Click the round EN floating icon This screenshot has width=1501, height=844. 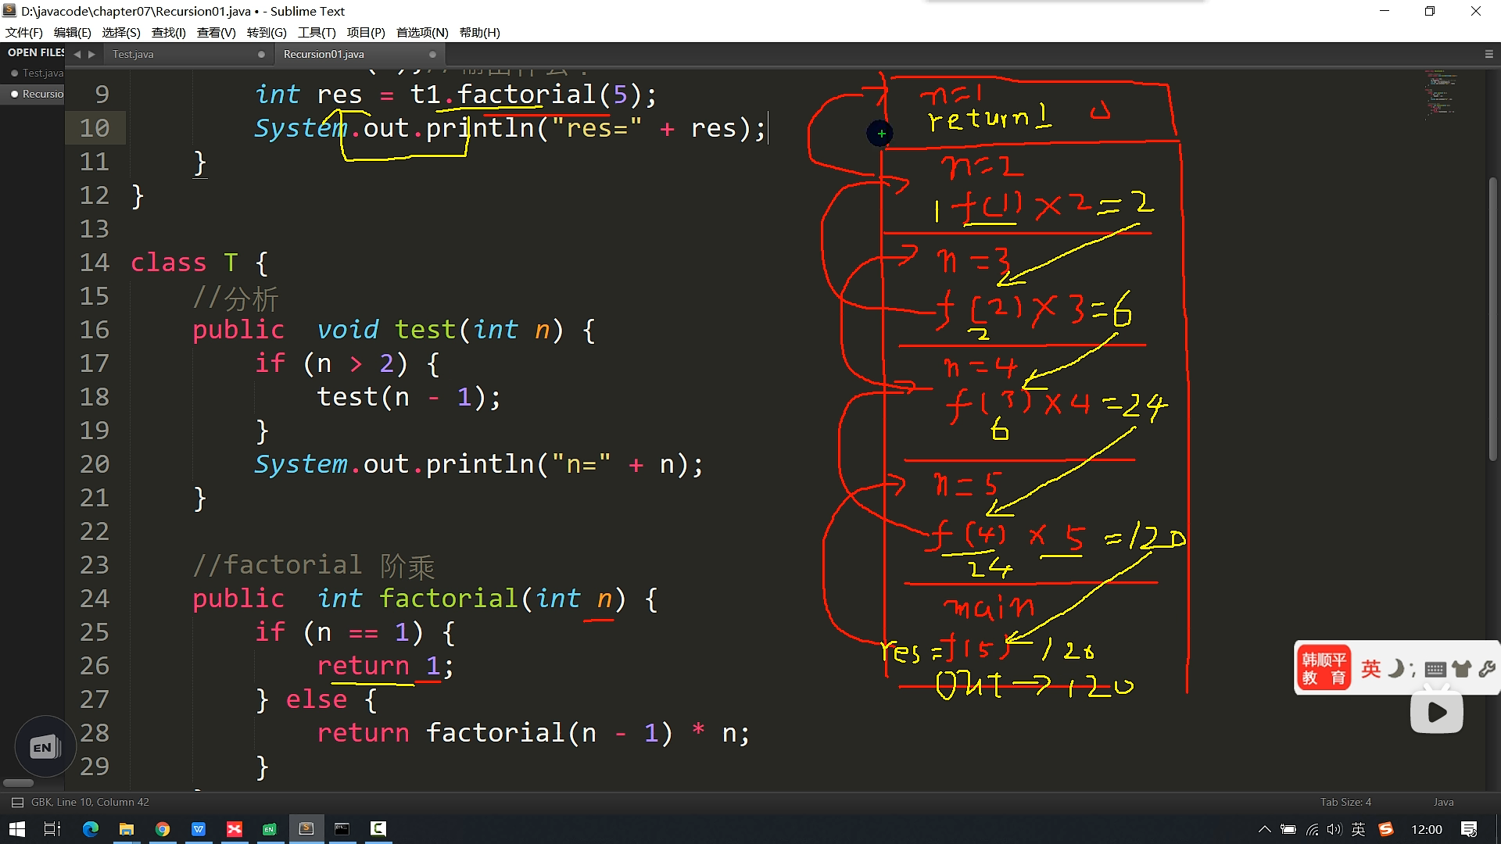tap(45, 747)
